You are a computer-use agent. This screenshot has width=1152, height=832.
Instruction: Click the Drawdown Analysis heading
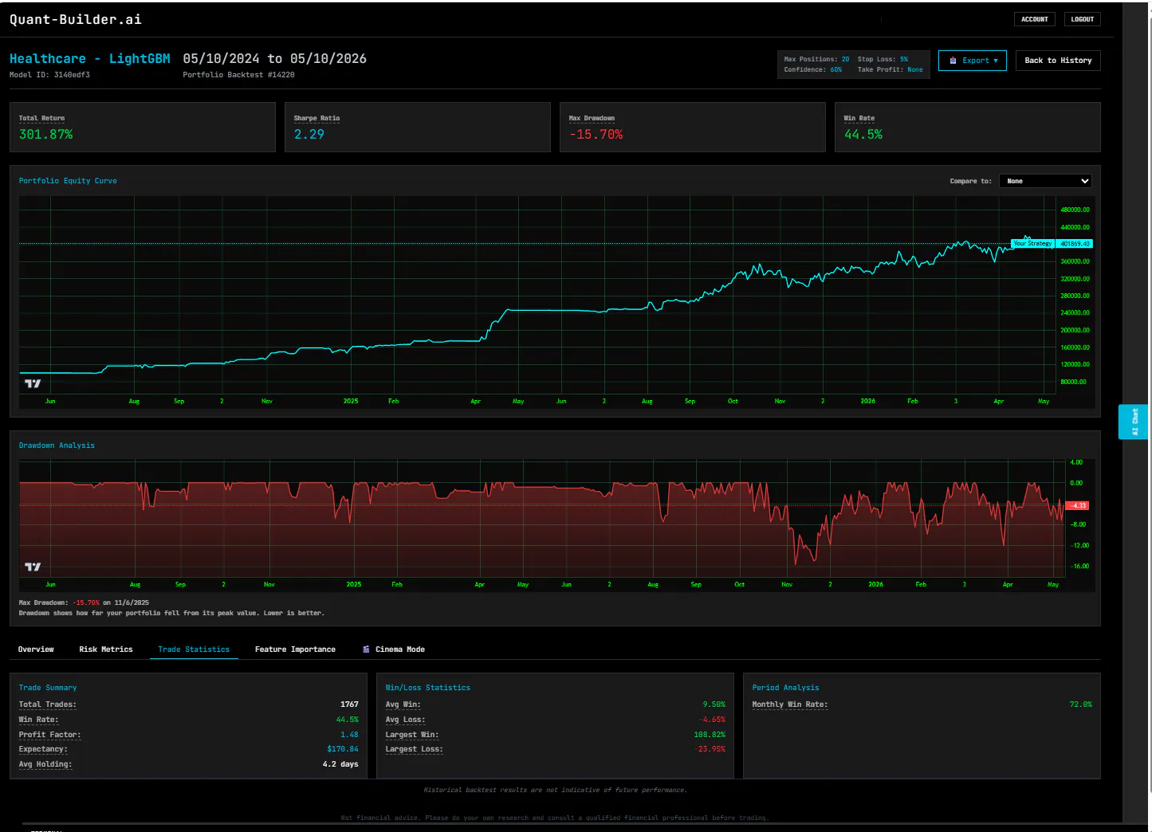[x=57, y=445]
